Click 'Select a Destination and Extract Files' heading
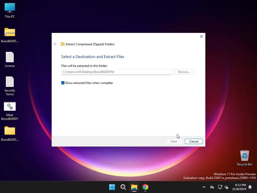This screenshot has width=257, height=193. (93, 57)
